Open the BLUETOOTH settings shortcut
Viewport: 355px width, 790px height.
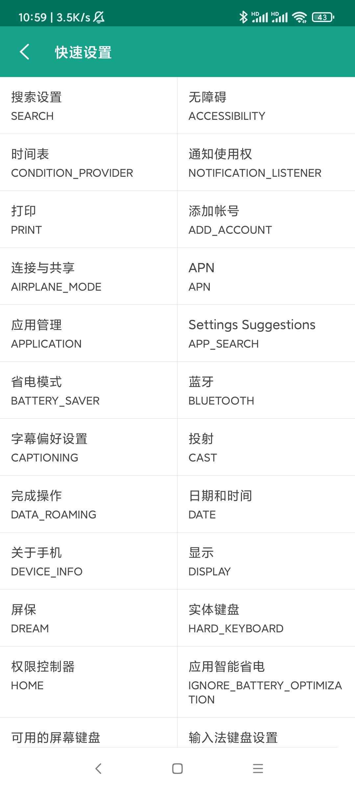point(266,390)
